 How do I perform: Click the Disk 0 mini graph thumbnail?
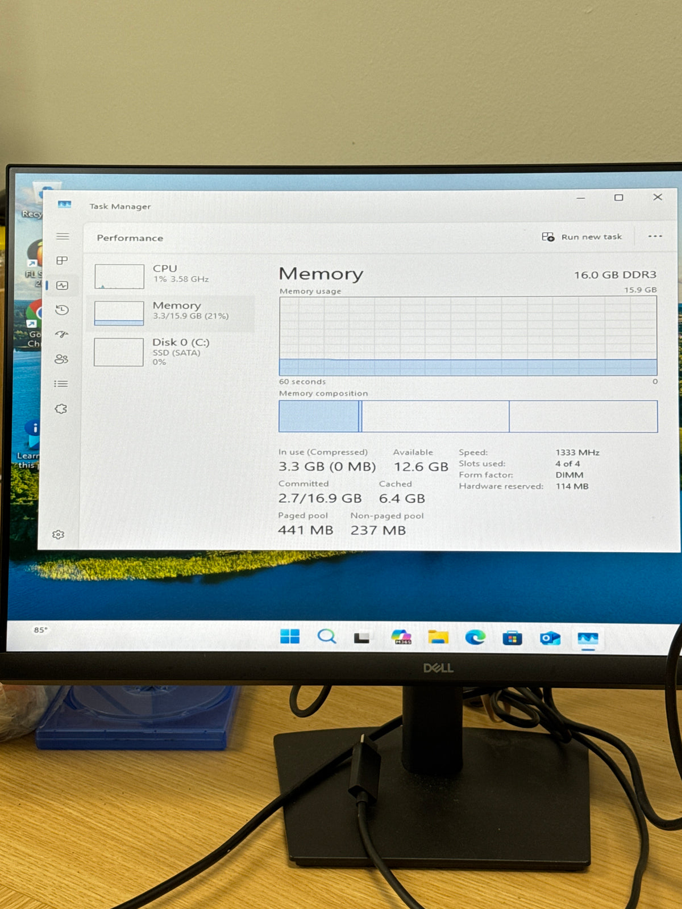(119, 352)
